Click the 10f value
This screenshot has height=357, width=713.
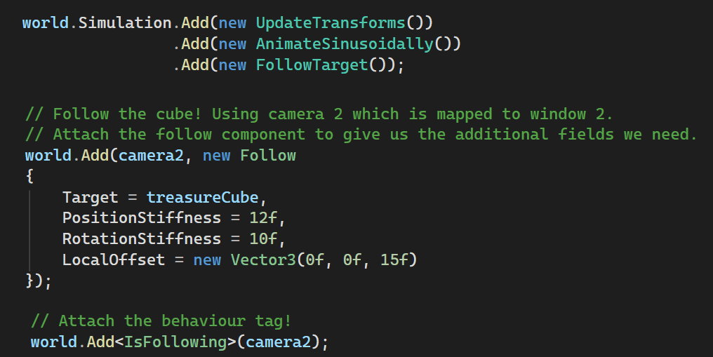pos(267,238)
